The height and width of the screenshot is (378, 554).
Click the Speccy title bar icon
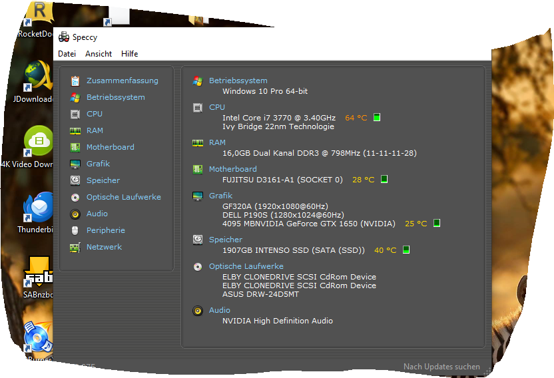click(64, 37)
